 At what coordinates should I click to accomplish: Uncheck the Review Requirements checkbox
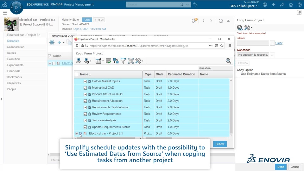tap(85, 114)
